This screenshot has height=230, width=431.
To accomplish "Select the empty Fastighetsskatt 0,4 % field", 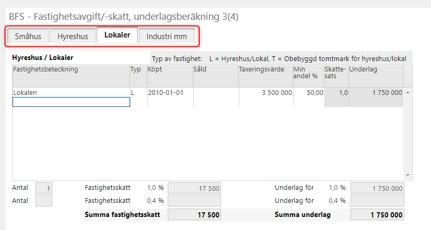I will point(194,201).
